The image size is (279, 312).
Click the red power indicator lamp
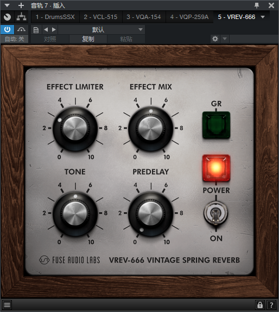point(216,168)
